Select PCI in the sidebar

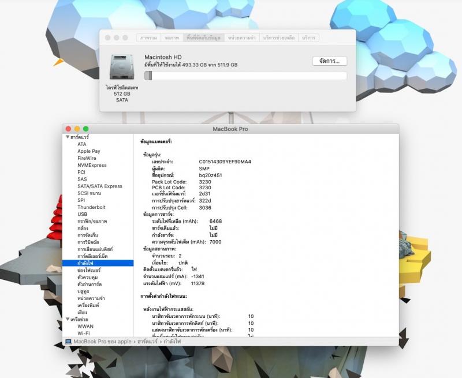pos(81,172)
